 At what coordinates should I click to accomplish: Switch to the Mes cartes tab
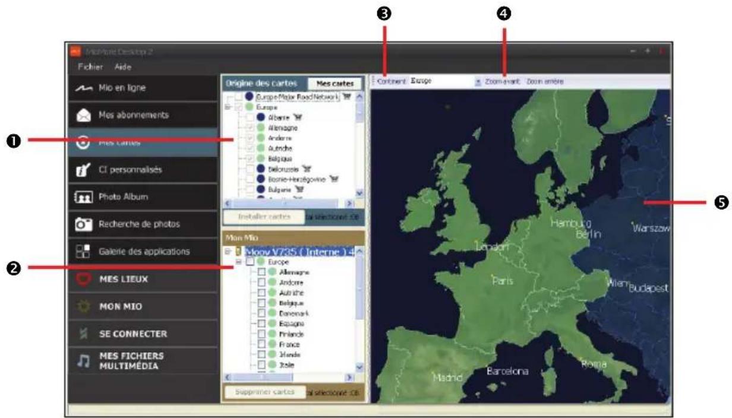pyautogui.click(x=335, y=84)
